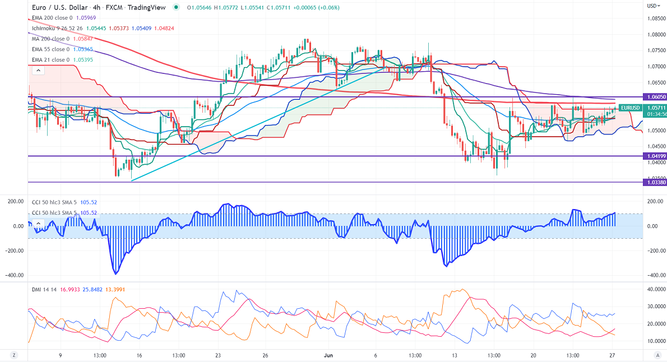
Task: Click the 1.05000 price axis label
Action: [656, 131]
